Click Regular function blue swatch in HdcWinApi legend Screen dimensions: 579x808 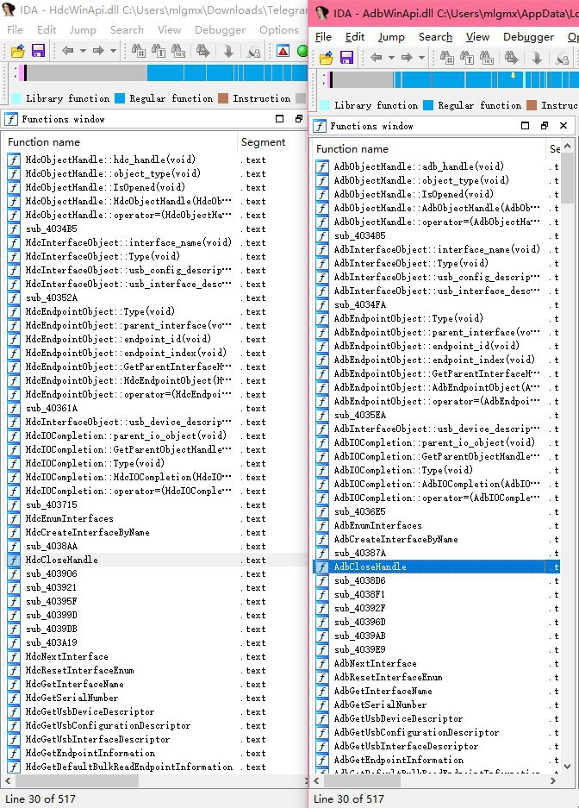120,98
